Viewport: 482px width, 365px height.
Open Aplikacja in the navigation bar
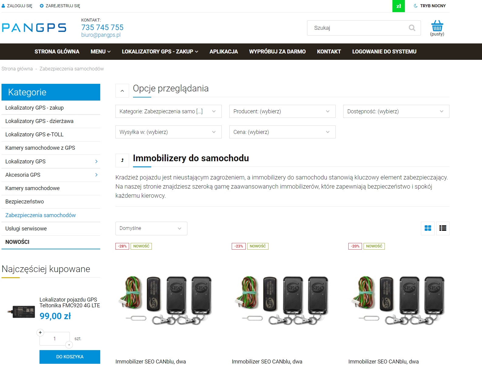(224, 52)
